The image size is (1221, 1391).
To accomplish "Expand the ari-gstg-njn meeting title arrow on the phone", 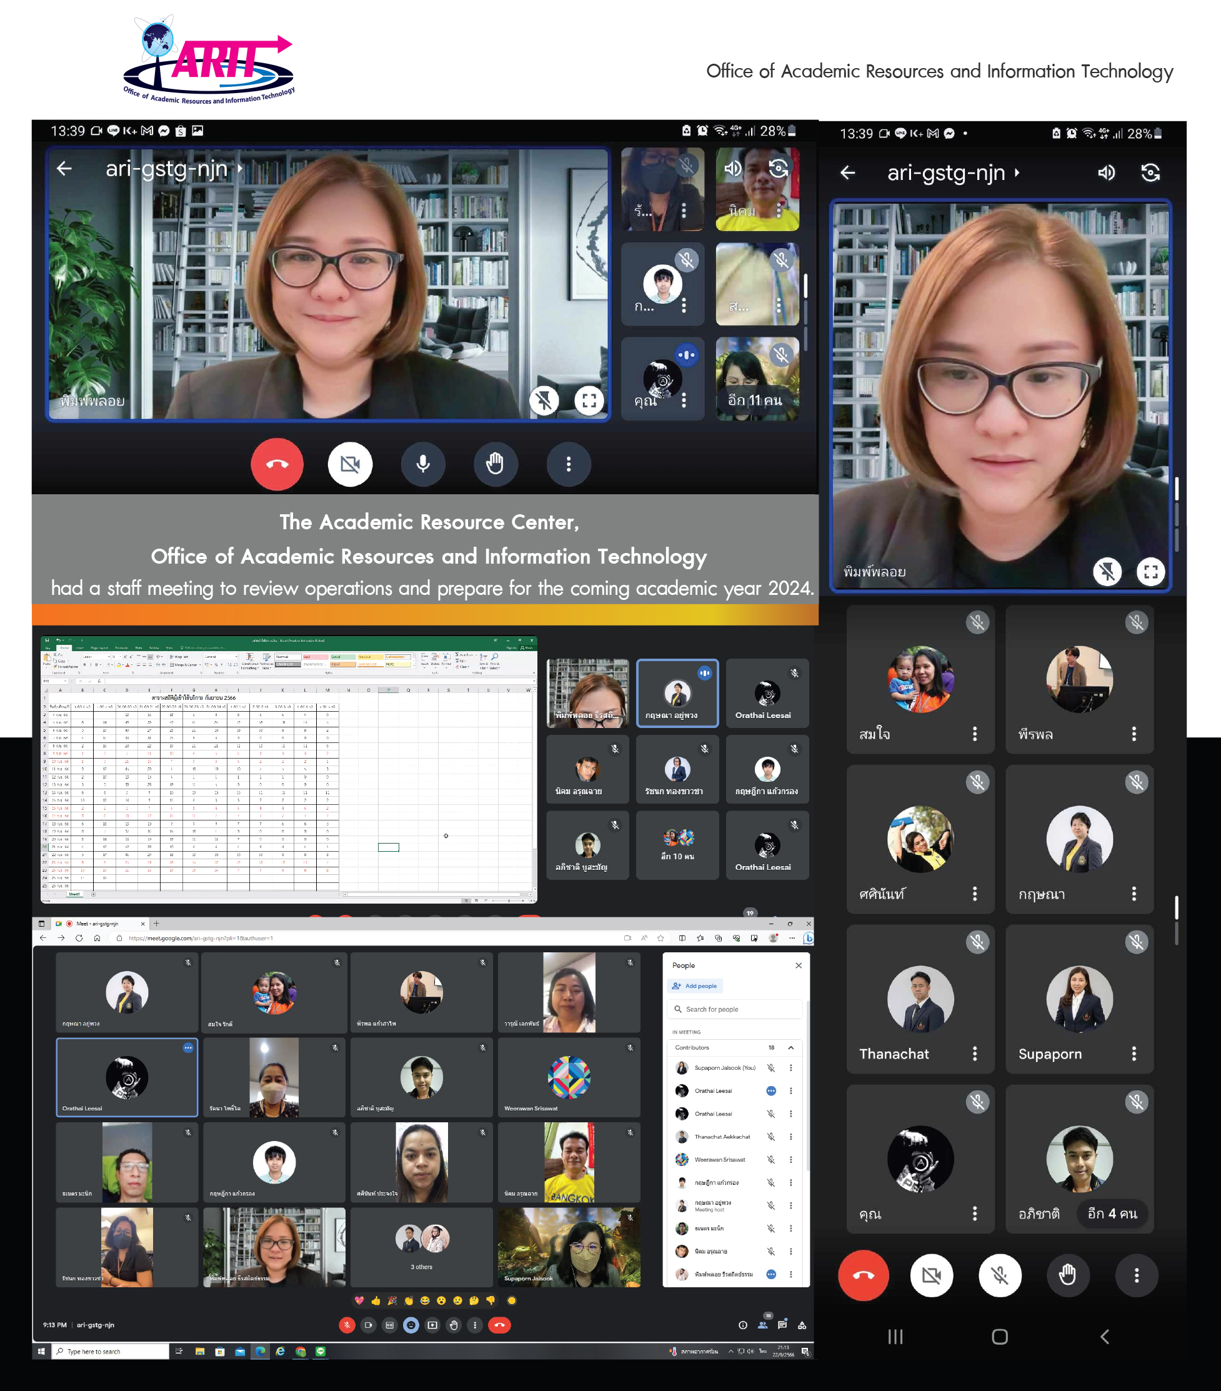I will click(1017, 173).
